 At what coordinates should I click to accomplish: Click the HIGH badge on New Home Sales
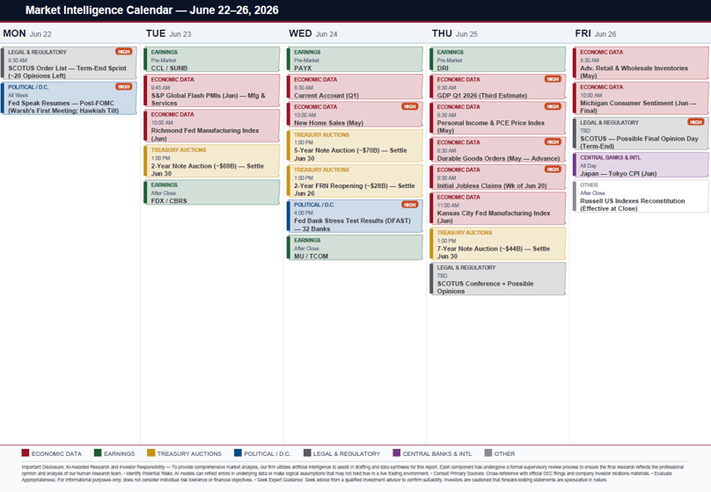pyautogui.click(x=410, y=106)
